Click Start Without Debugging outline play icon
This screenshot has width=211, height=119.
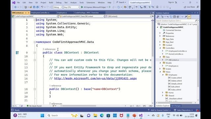click(x=110, y=7)
